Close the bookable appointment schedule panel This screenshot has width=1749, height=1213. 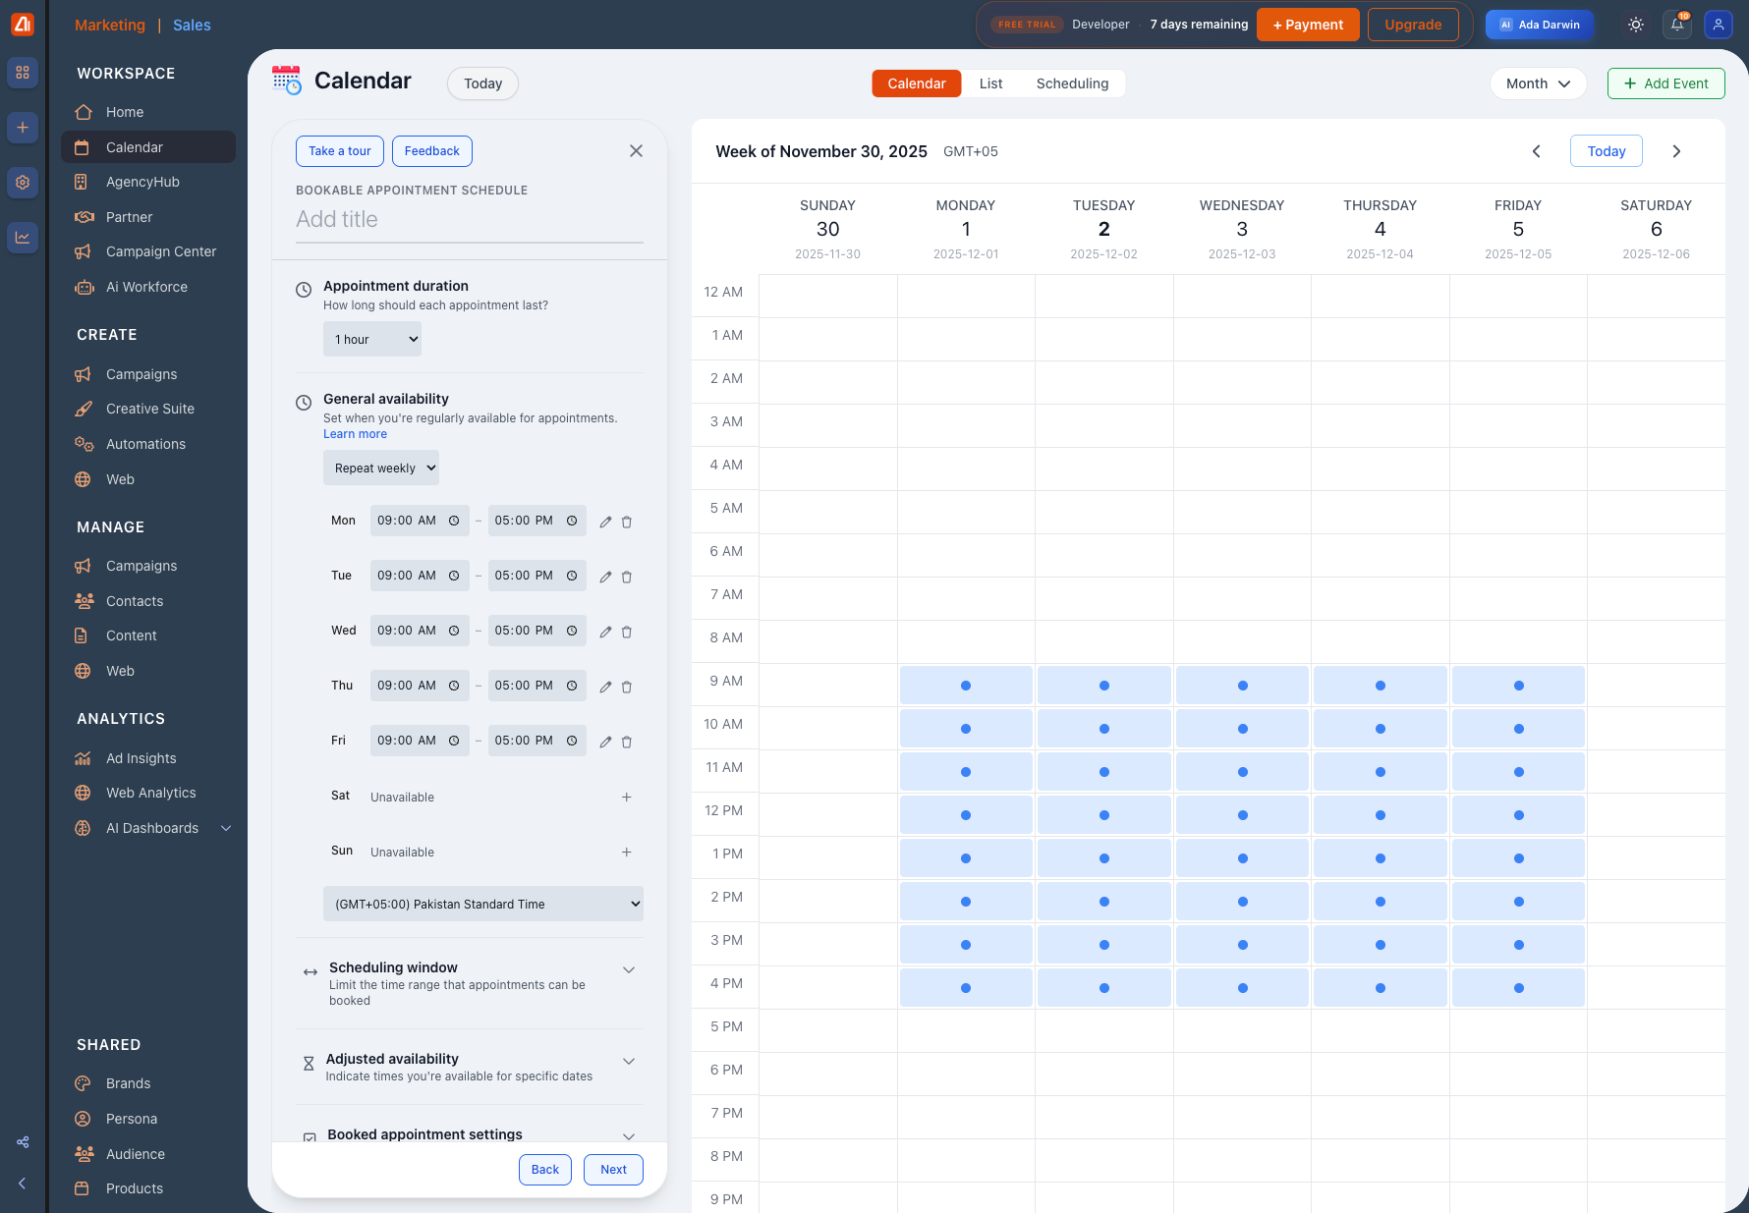pos(636,150)
